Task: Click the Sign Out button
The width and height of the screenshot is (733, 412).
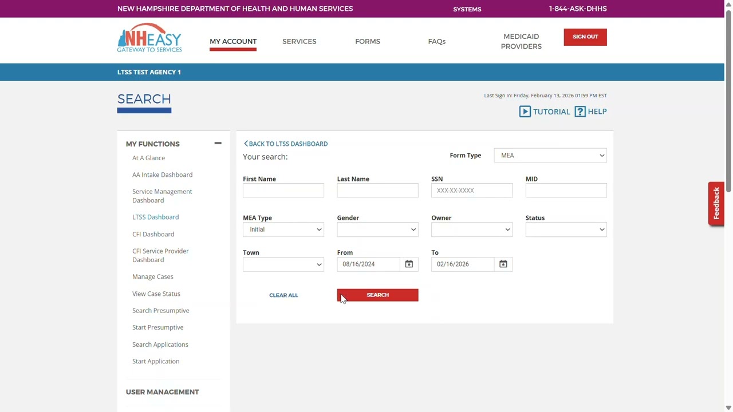Action: pos(585,37)
